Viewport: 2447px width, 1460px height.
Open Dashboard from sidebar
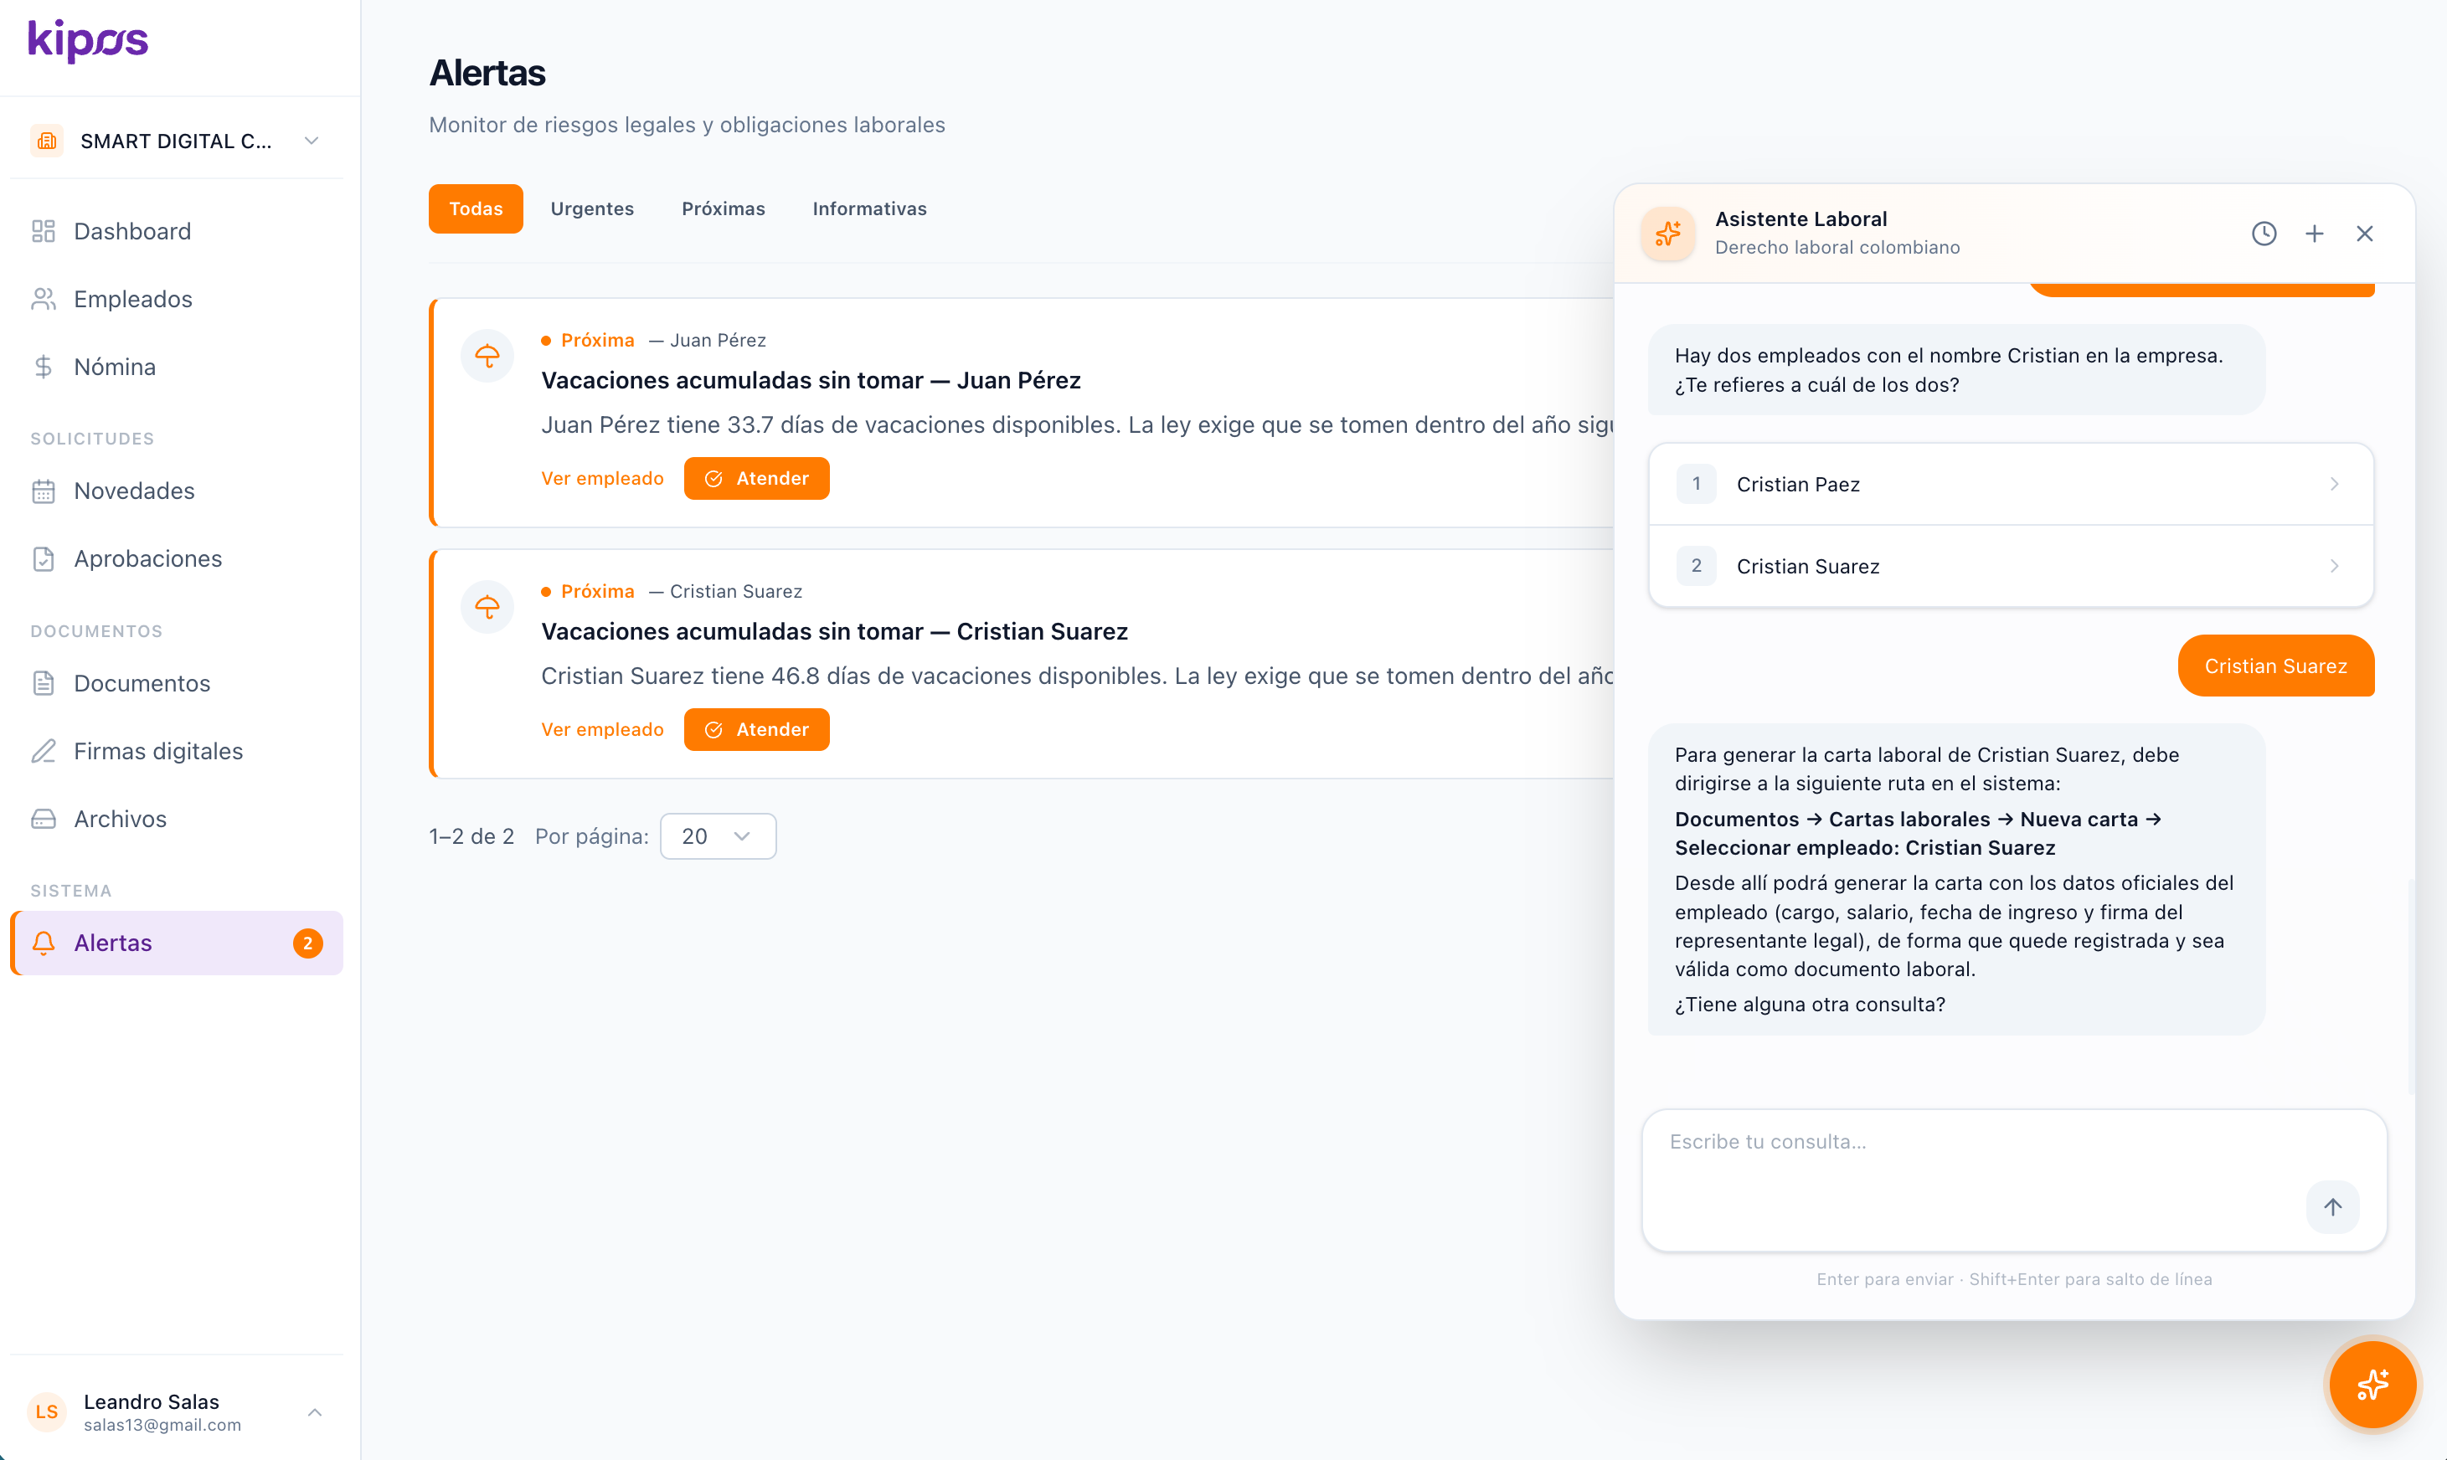pyautogui.click(x=131, y=231)
